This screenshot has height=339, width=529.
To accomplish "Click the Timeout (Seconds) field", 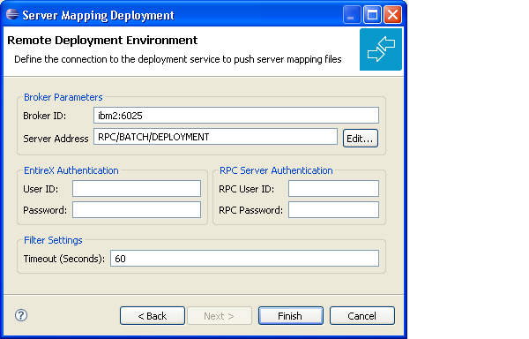I will 244,259.
